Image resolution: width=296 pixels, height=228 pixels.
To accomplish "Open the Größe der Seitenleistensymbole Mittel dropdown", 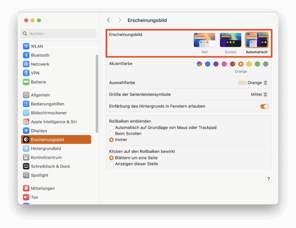I will tap(259, 94).
